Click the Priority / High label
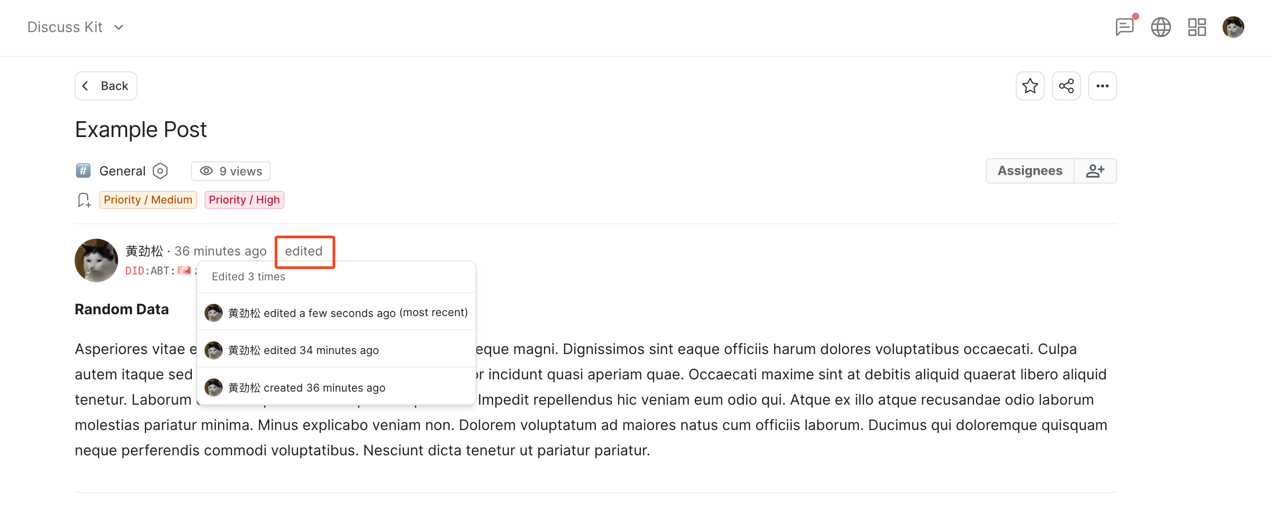 pos(244,200)
